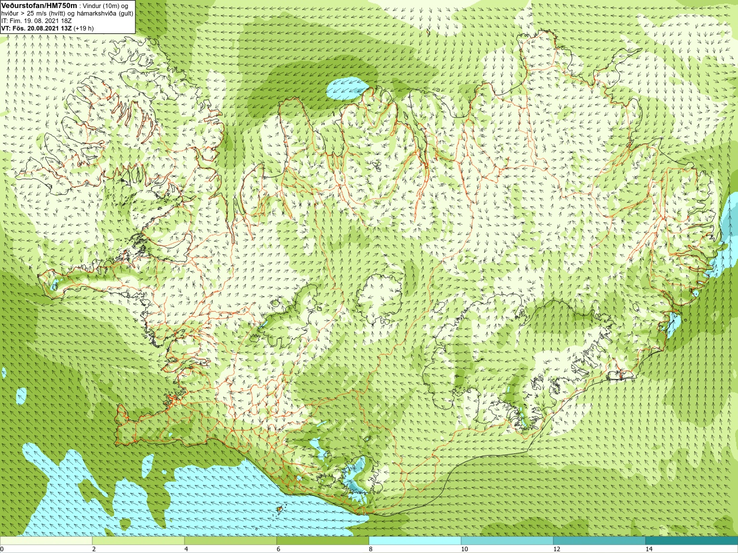738x553 pixels.
Task: Click the '10' tick label on the scale
Action: pyautogui.click(x=464, y=549)
